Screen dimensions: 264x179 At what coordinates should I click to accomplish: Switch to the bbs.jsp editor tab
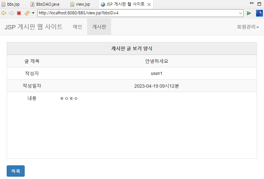pyautogui.click(x=11, y=4)
